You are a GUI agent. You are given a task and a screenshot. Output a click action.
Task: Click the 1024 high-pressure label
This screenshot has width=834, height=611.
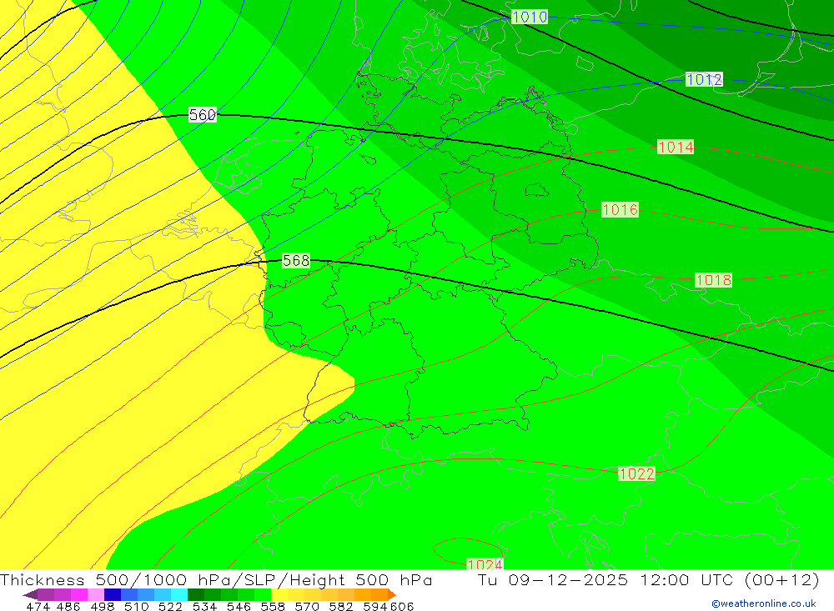pyautogui.click(x=485, y=563)
